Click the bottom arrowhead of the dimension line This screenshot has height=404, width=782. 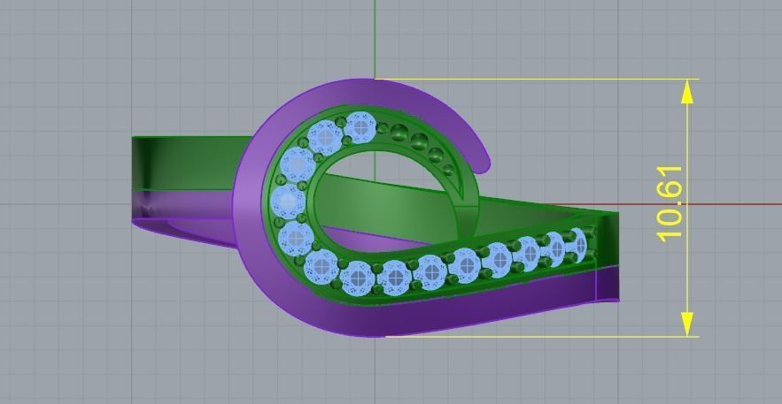(687, 324)
